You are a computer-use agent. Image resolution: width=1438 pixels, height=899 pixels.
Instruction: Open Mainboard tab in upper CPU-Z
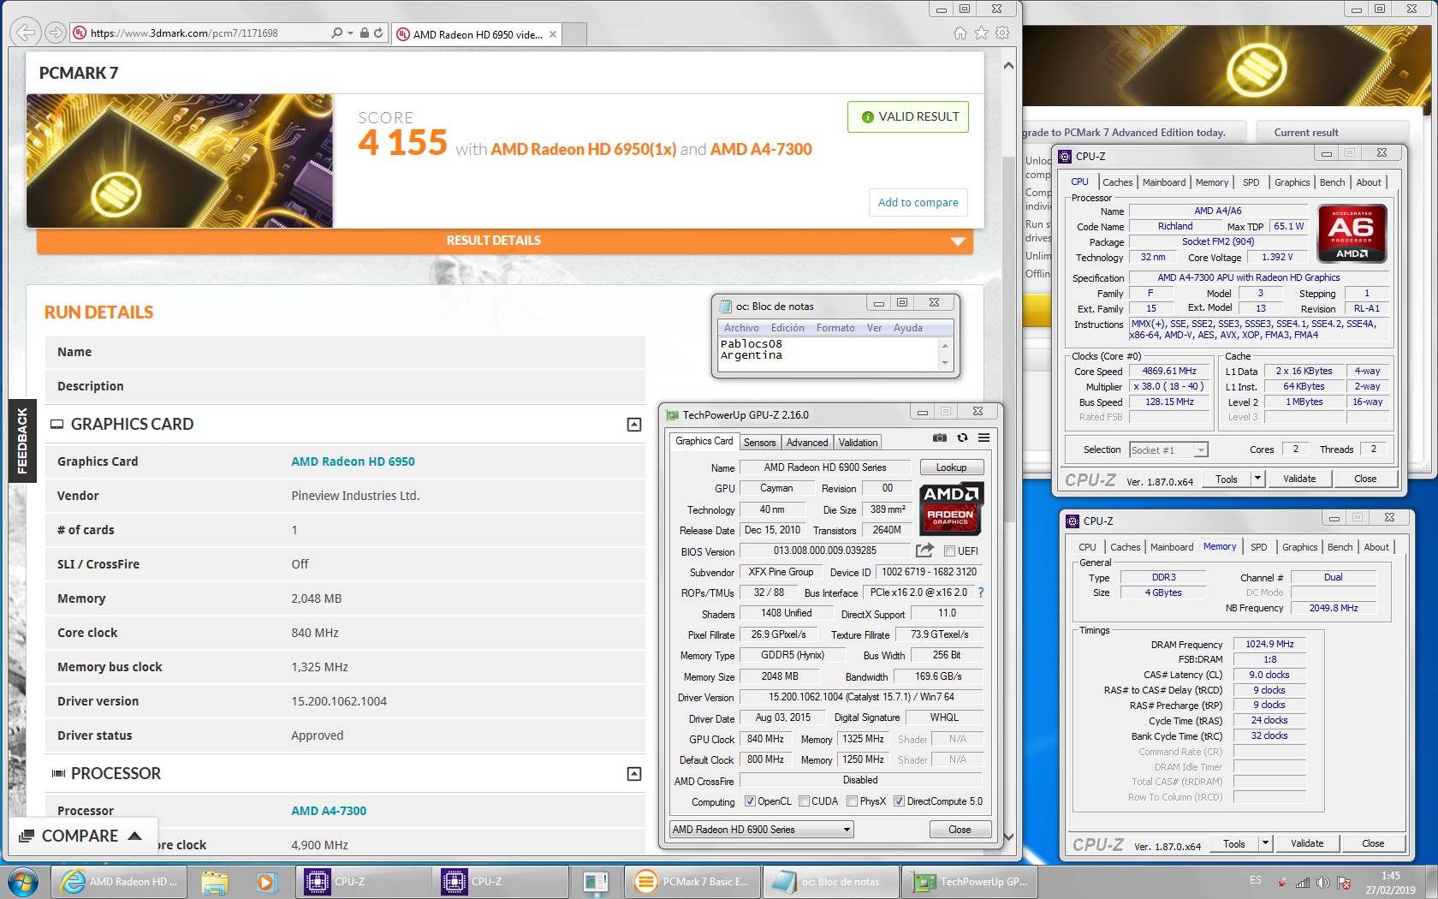[1164, 182]
